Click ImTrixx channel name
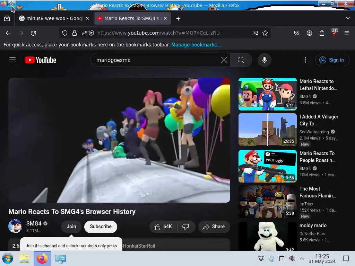This screenshot has height=266, width=355. (306, 204)
